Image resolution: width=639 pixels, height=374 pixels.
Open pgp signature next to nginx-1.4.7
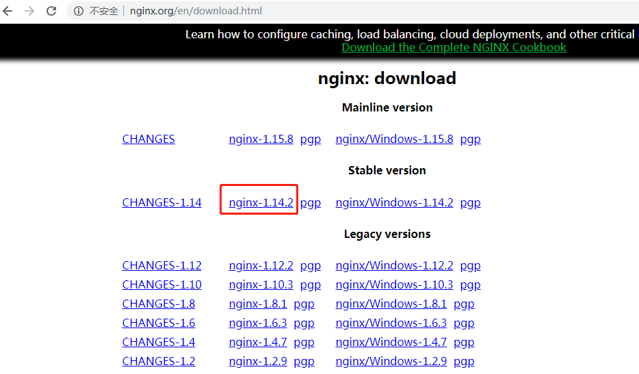[304, 343]
